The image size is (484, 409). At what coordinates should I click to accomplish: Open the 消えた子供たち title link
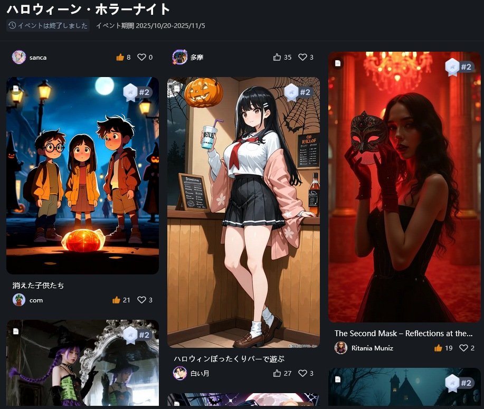point(39,286)
